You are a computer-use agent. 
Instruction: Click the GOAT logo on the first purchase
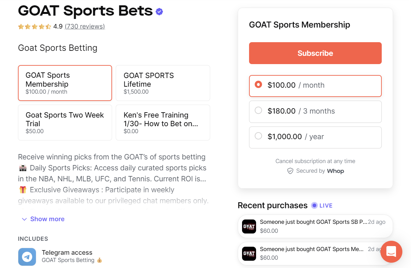click(249, 226)
